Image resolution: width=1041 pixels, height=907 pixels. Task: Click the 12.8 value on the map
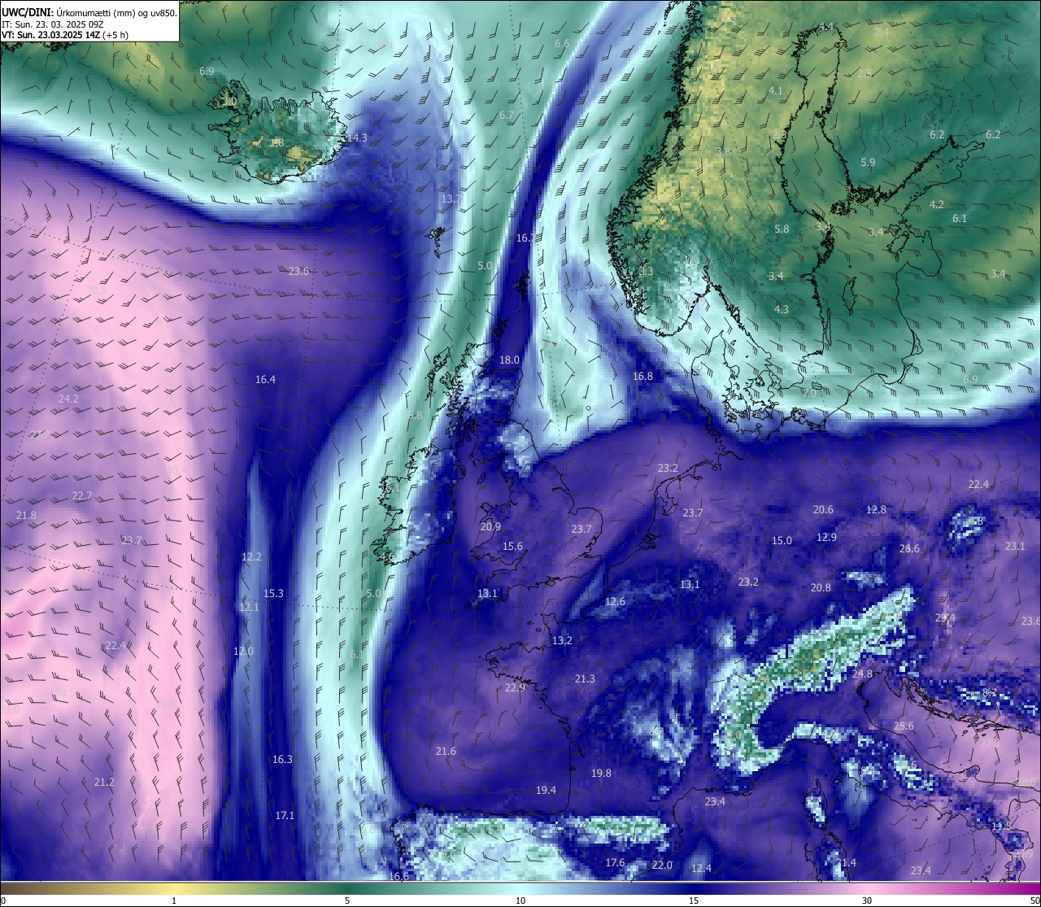click(876, 510)
